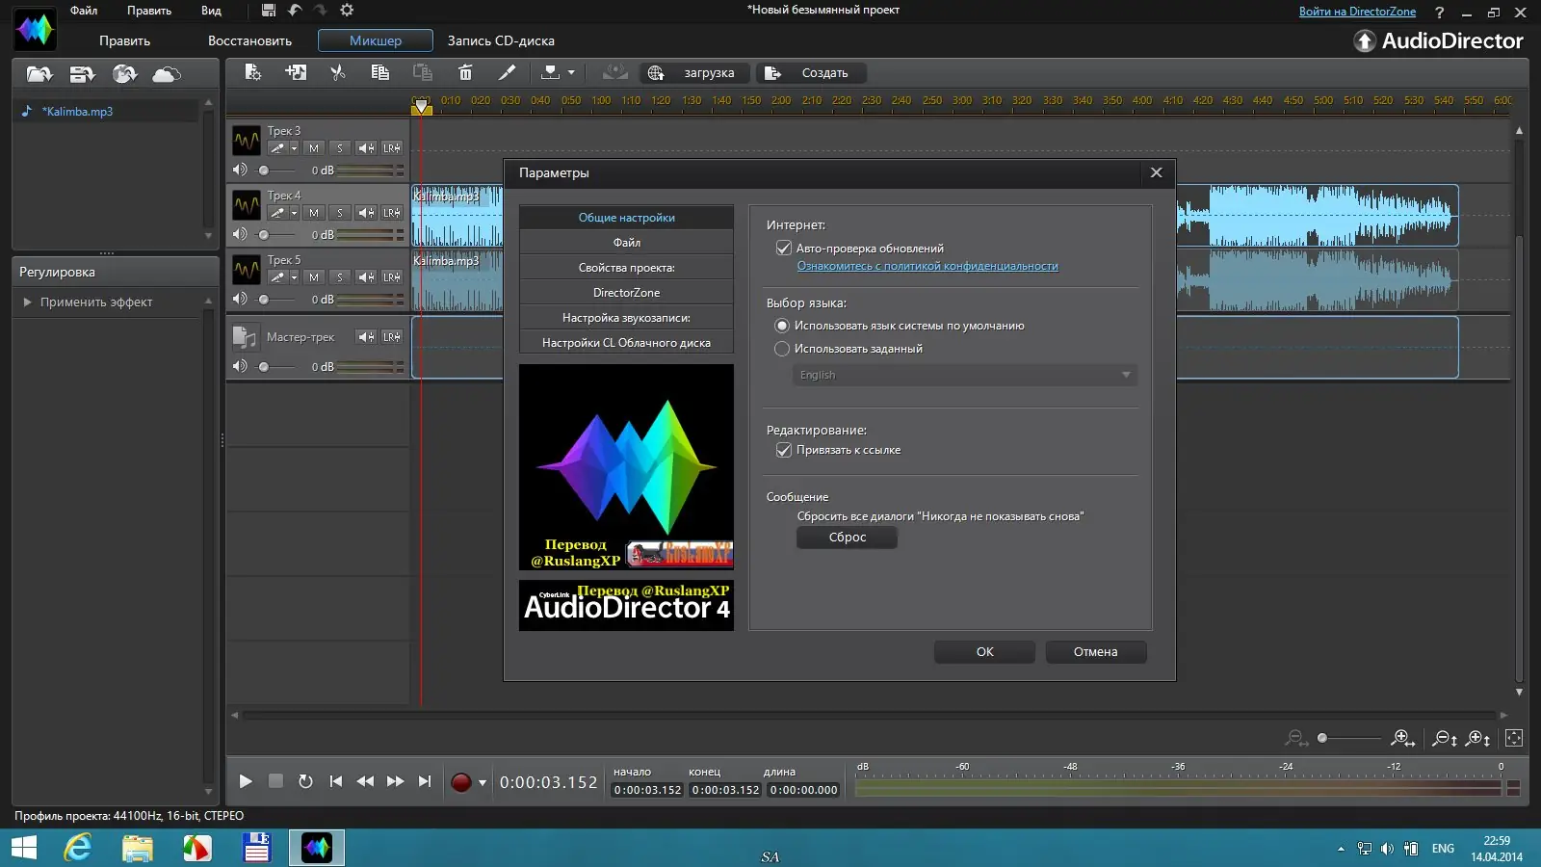
Task: Click the Сброс button
Action: (847, 538)
